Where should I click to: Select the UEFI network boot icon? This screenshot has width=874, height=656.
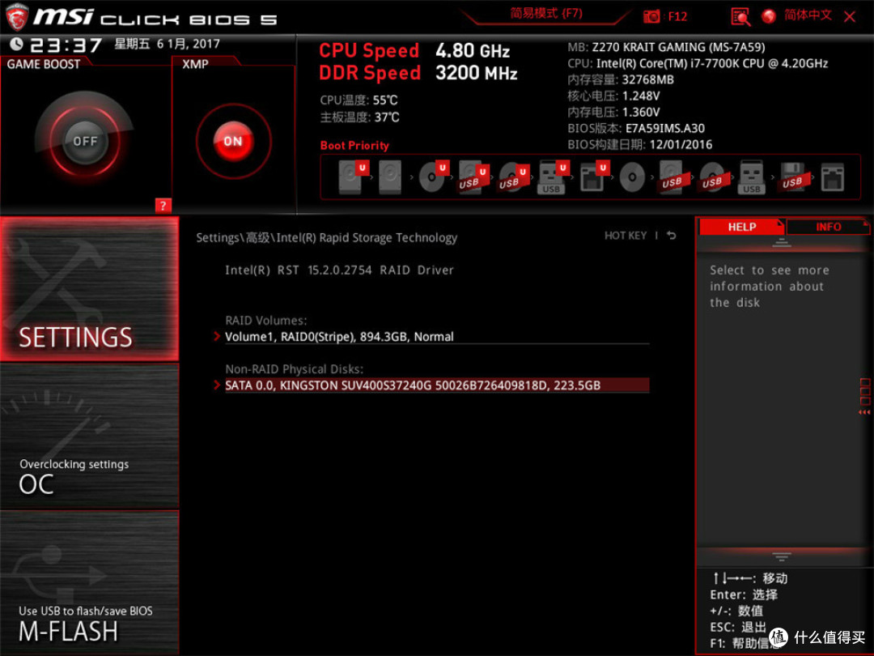coord(594,177)
